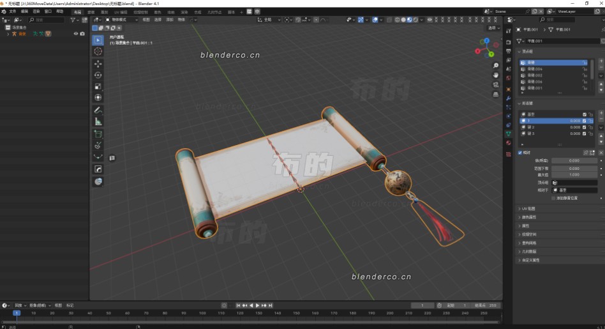Open the viewport 视图 View menu button
Viewport: 605px width, 329px height.
coord(146,20)
